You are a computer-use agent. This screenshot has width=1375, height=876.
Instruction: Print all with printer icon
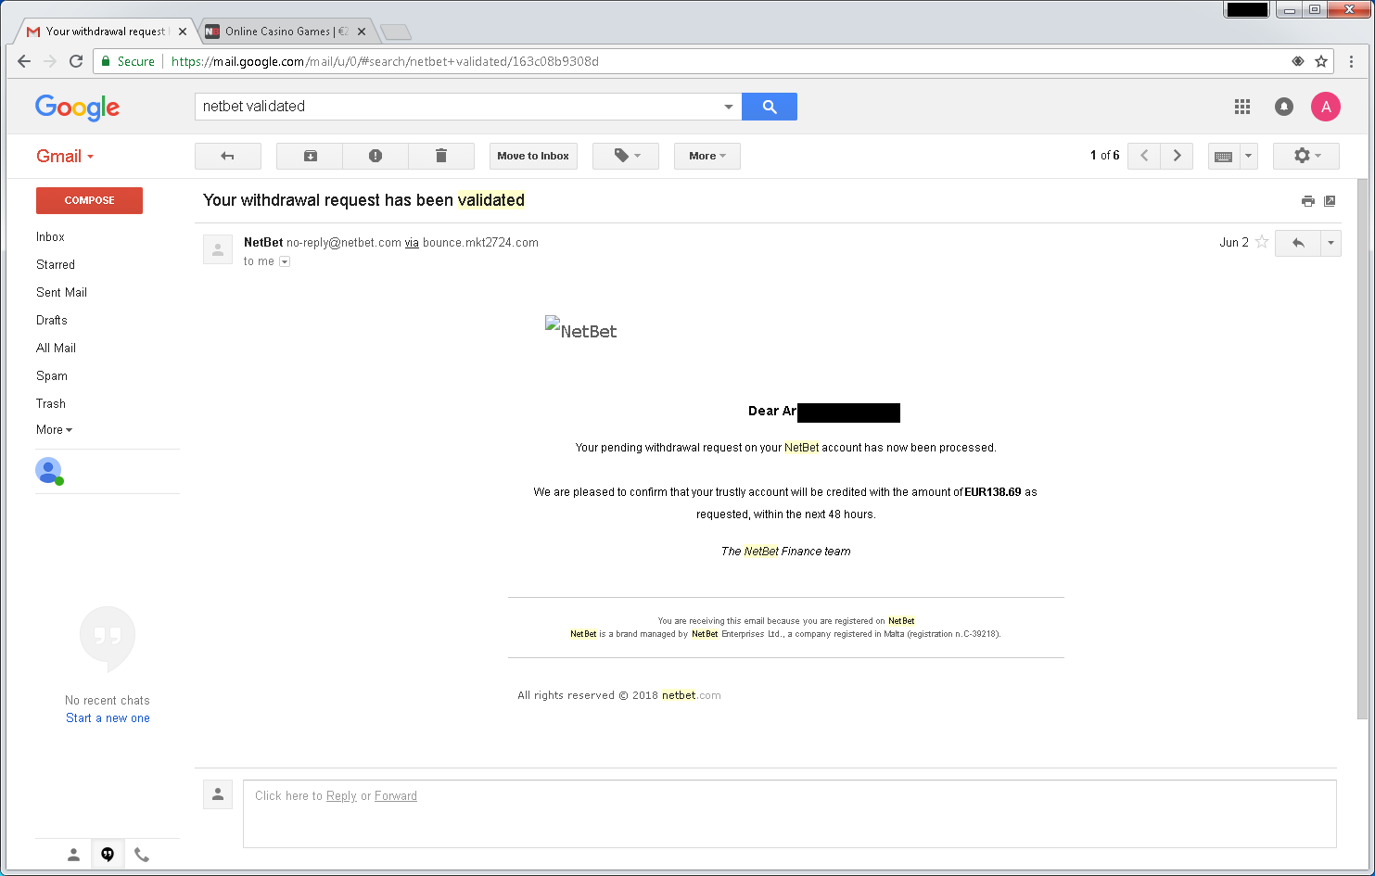[1308, 201]
